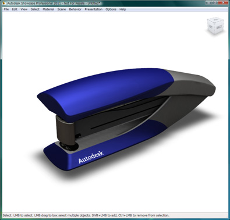
Task: Open the Options menu
Action: coord(111,9)
